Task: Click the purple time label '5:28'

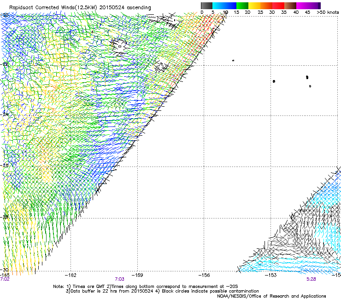Action: pyautogui.click(x=311, y=279)
